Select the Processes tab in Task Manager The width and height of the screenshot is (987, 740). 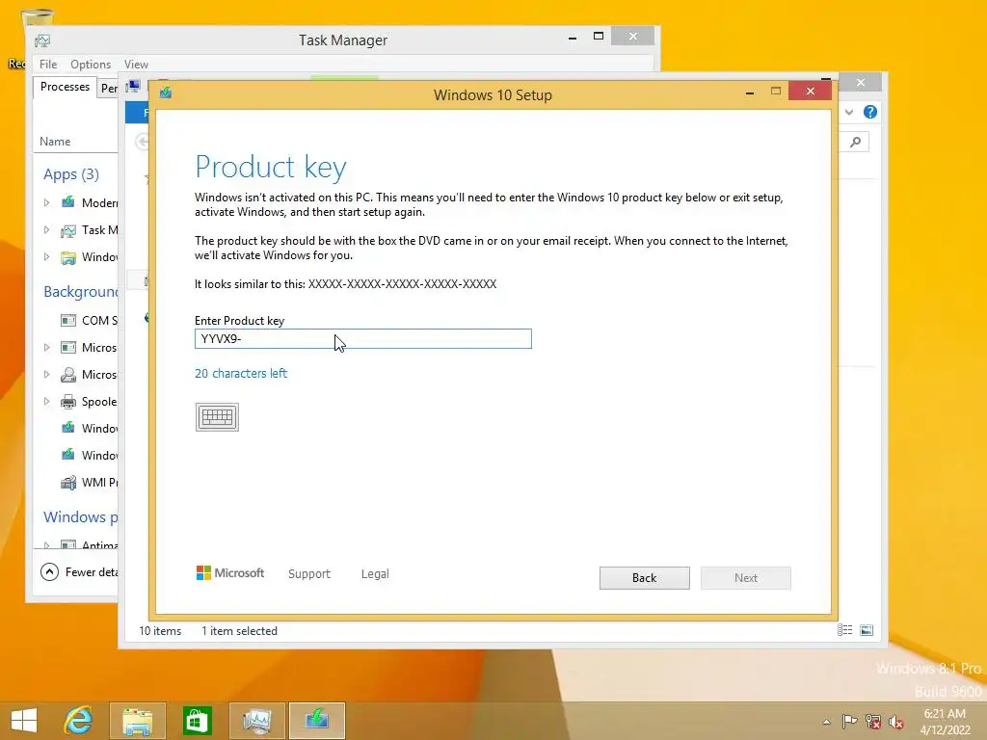(65, 87)
